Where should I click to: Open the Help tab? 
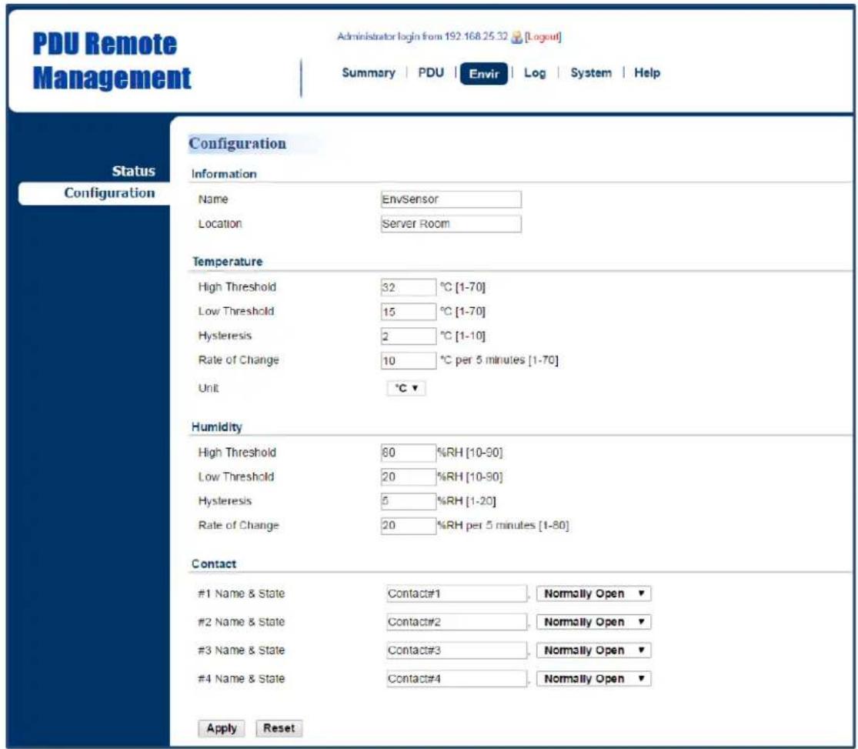[647, 73]
